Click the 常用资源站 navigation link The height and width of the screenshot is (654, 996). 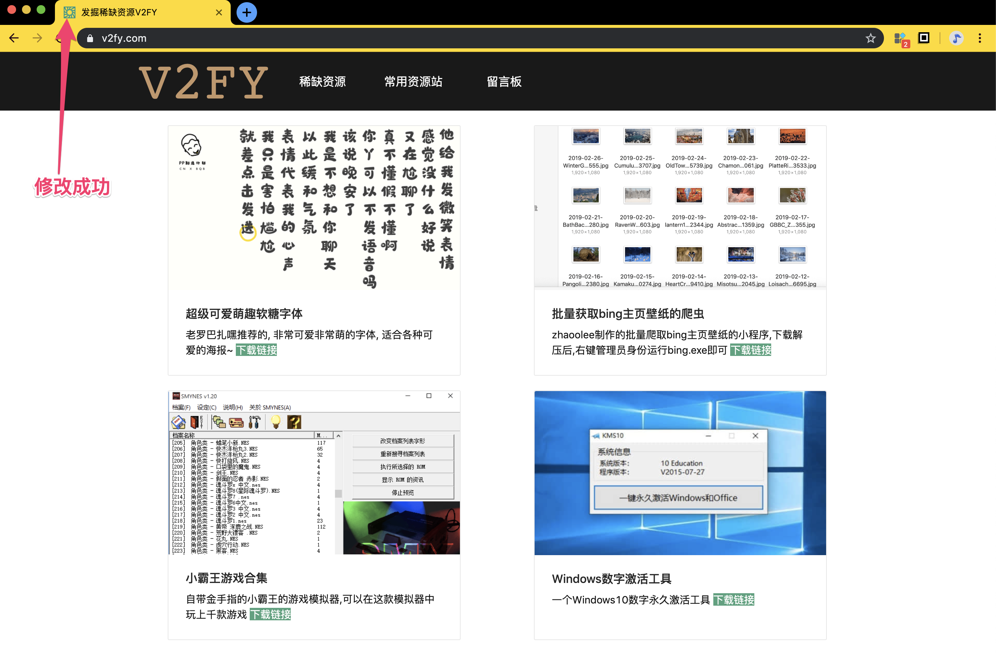pos(413,82)
